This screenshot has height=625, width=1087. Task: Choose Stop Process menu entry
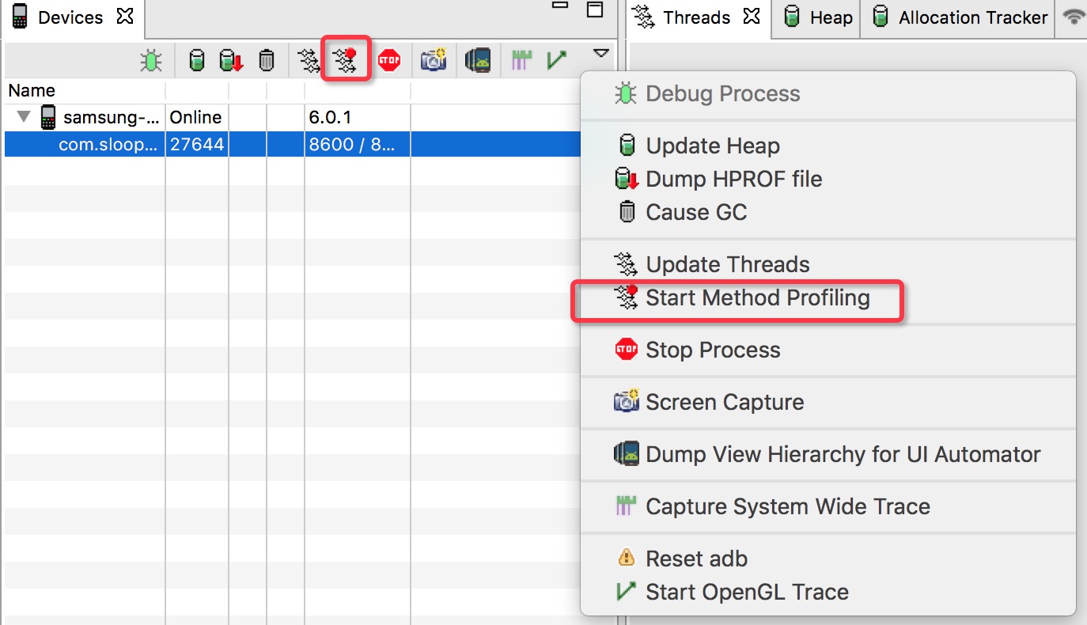click(x=828, y=350)
